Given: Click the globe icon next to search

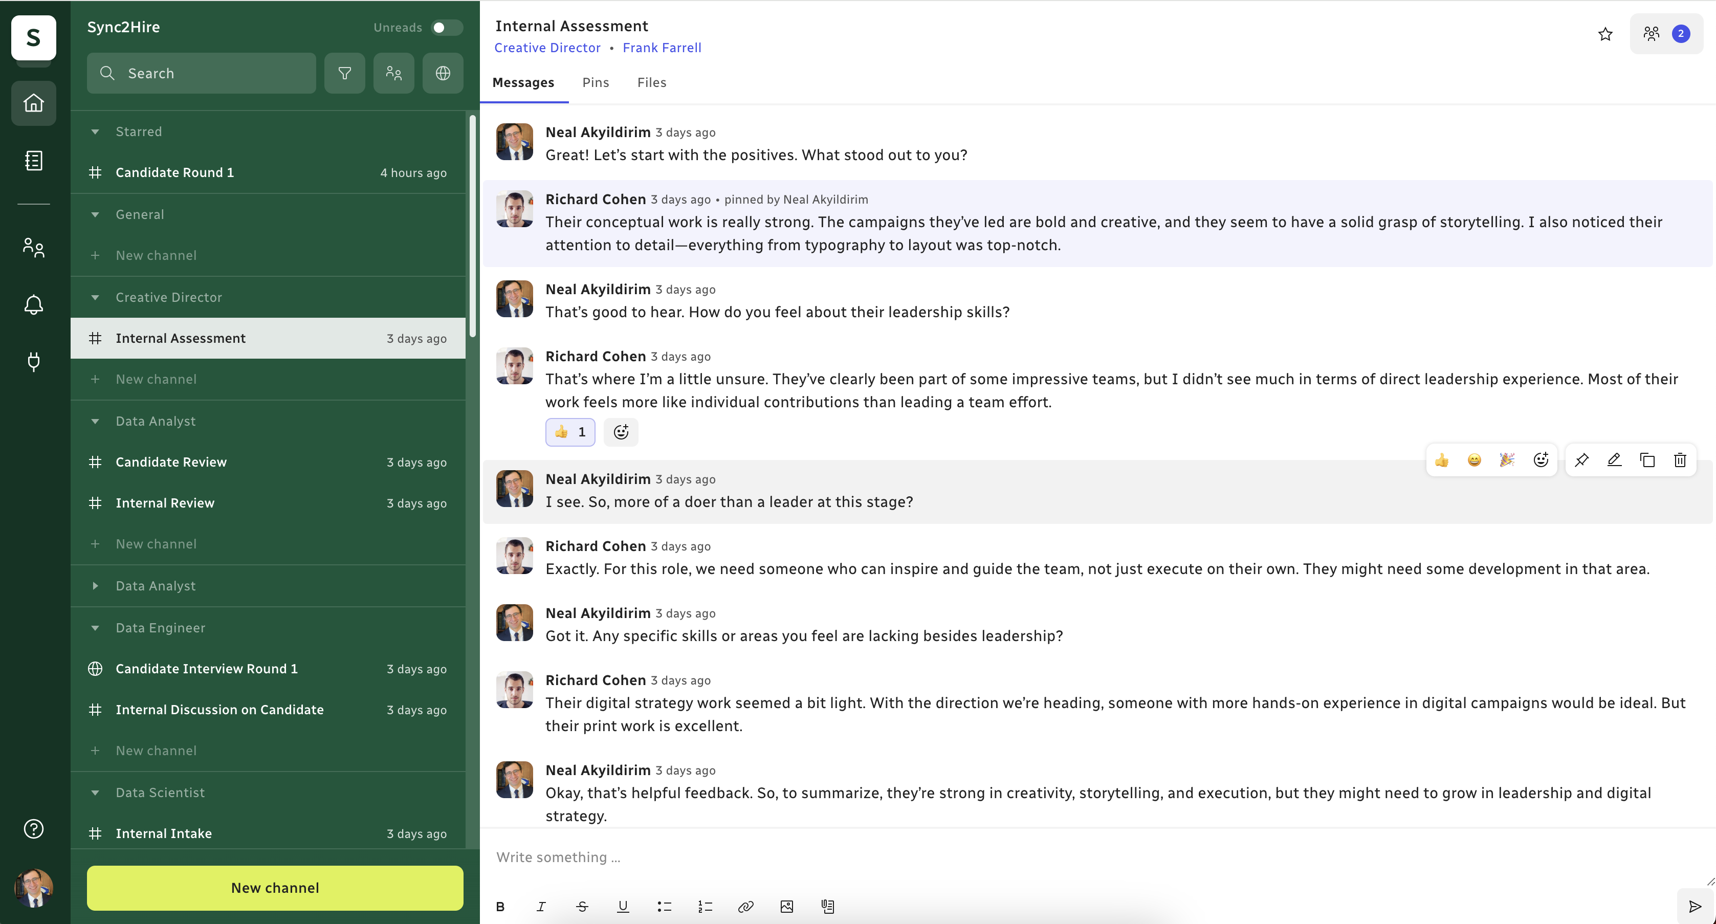Looking at the screenshot, I should point(443,73).
